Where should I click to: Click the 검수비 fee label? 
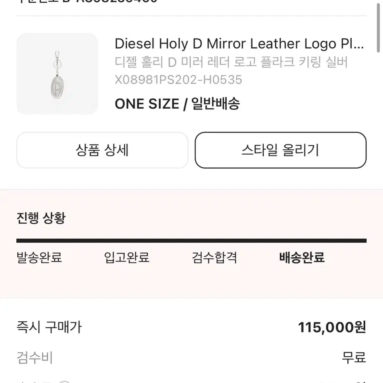tap(35, 358)
